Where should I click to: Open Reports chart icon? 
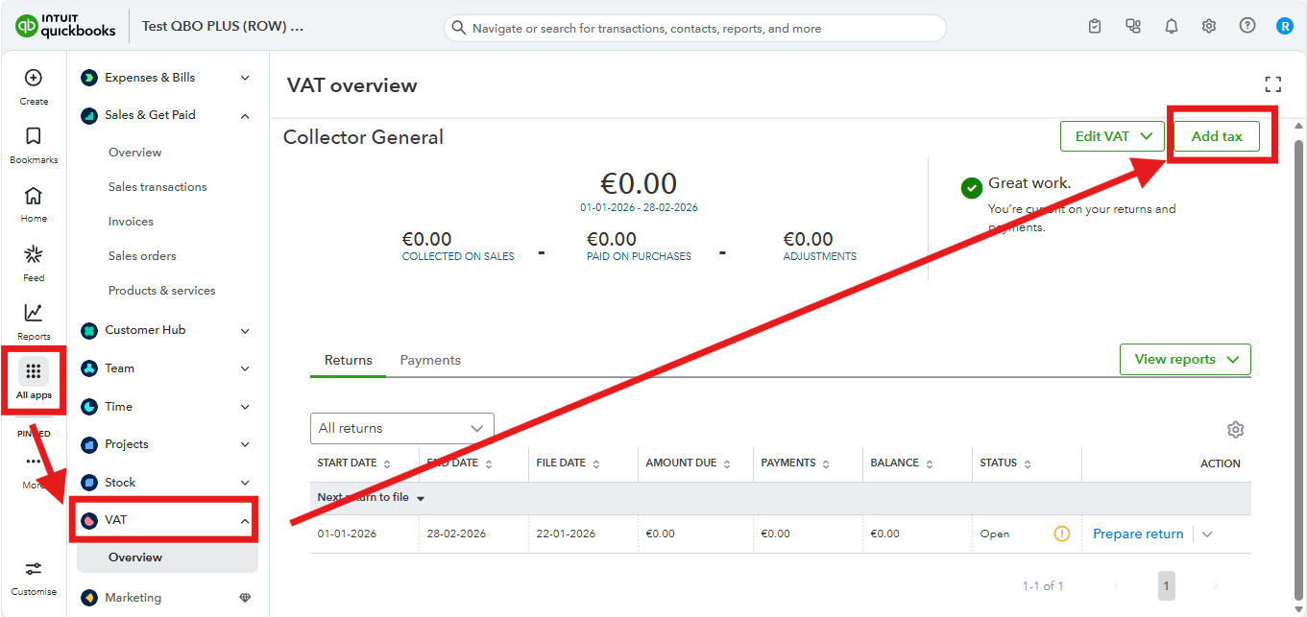34,313
